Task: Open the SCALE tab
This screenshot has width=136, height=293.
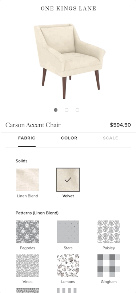Action: click(x=111, y=138)
